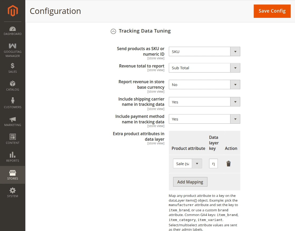295x231 pixels.
Task: Click the Add Mapping button
Action: [190, 182]
